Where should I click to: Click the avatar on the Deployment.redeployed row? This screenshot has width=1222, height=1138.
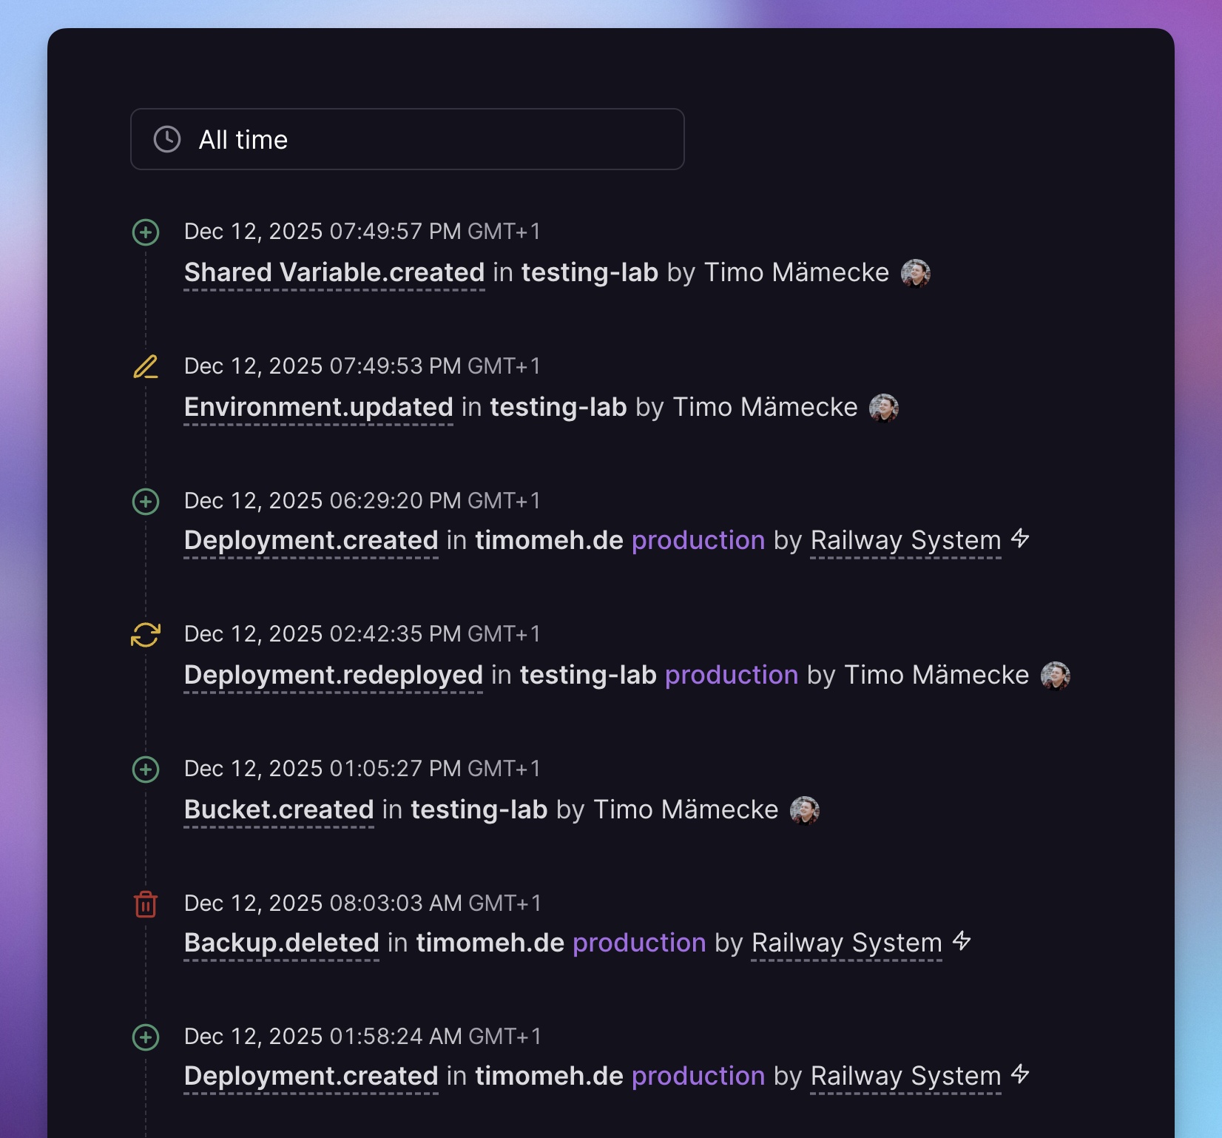(1056, 676)
